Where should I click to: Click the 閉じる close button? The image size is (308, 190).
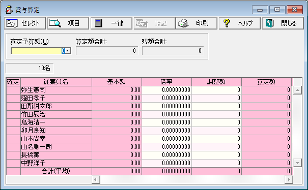tap(283, 23)
